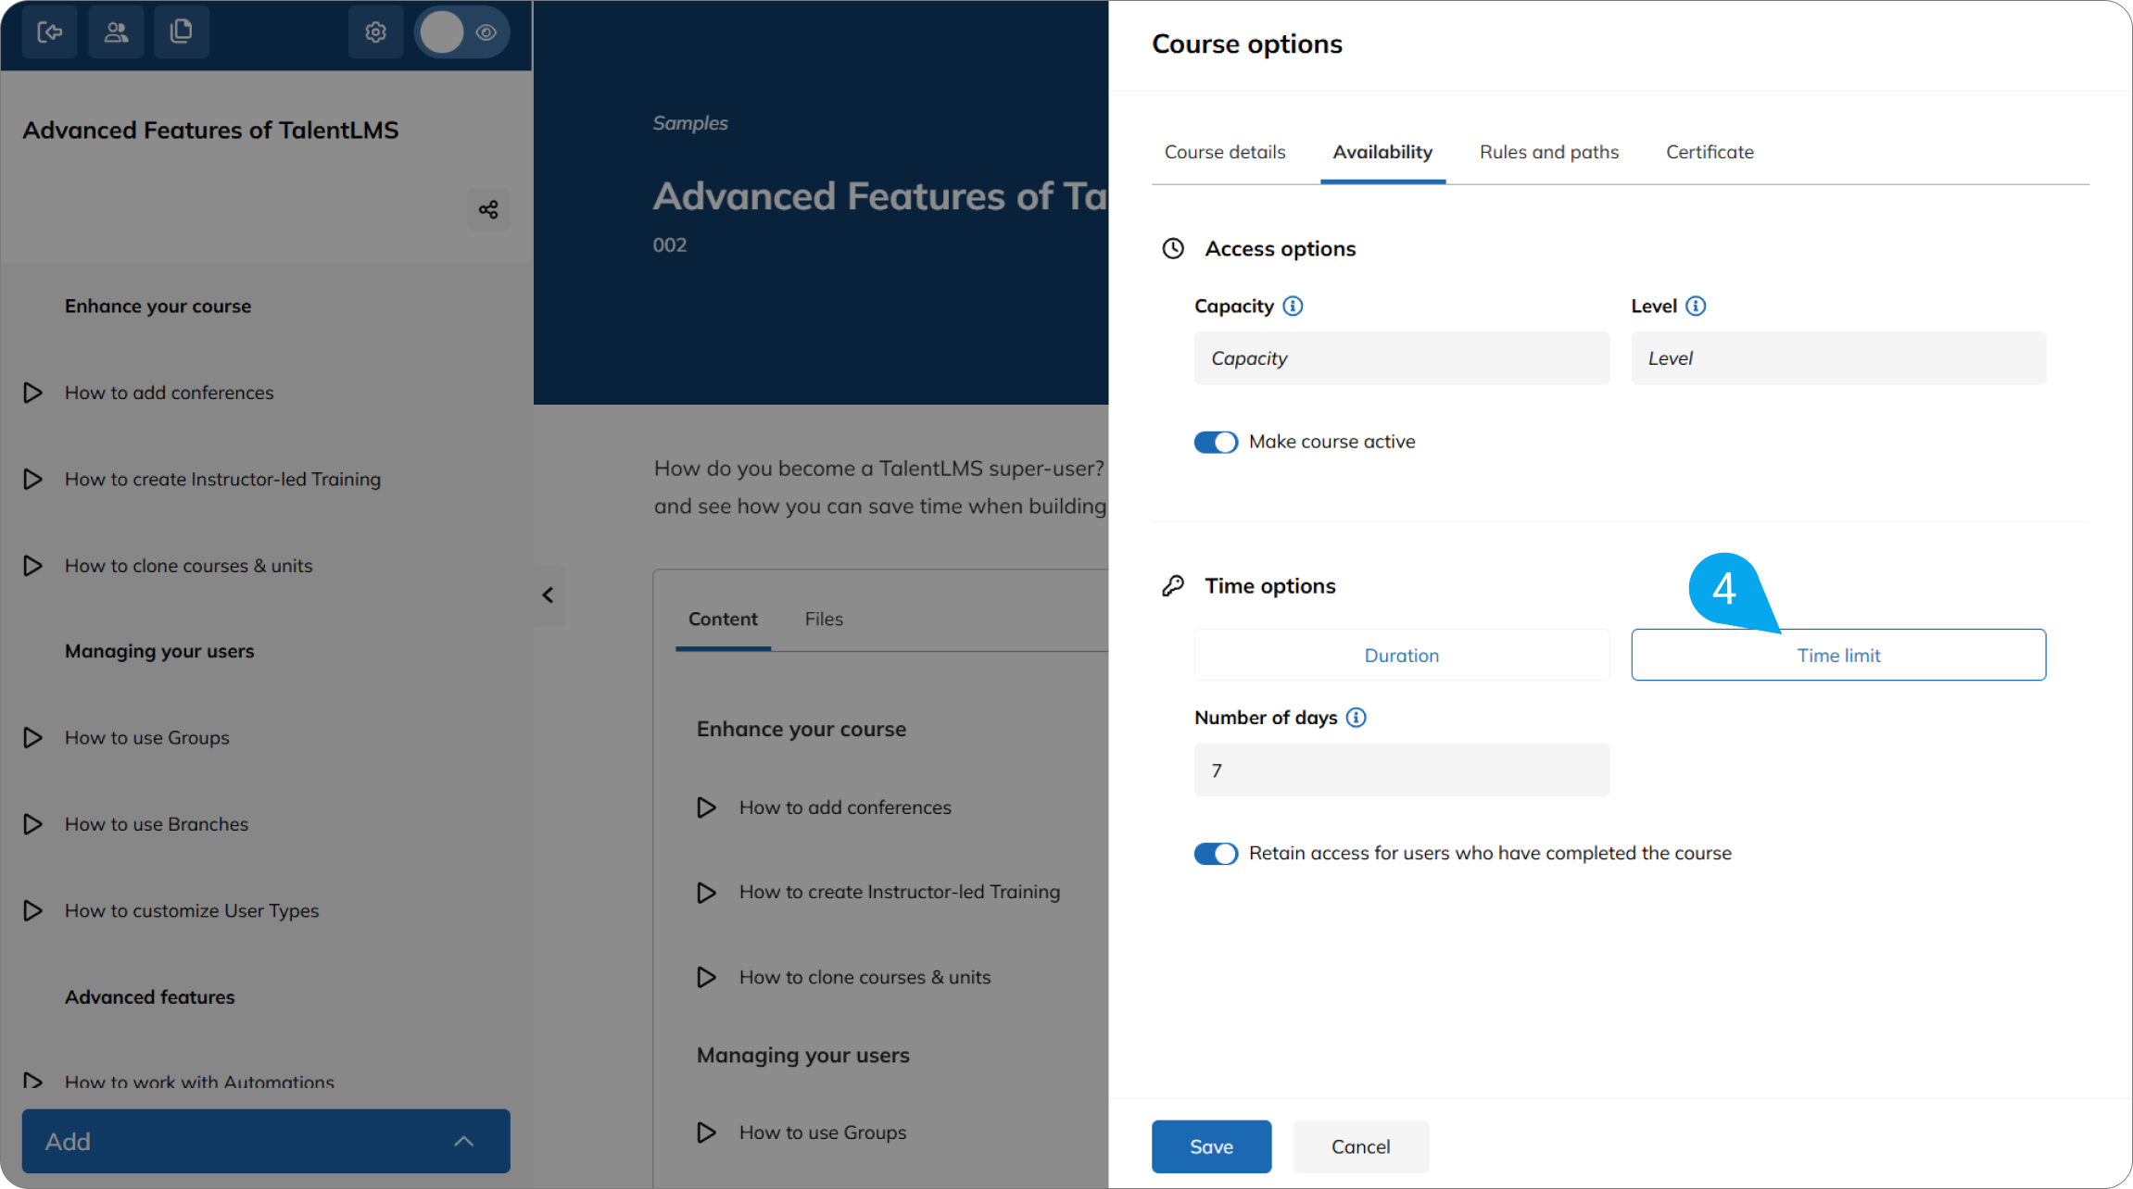Click the clone course copy icon
Viewport: 2133px width, 1189px height.
point(182,32)
